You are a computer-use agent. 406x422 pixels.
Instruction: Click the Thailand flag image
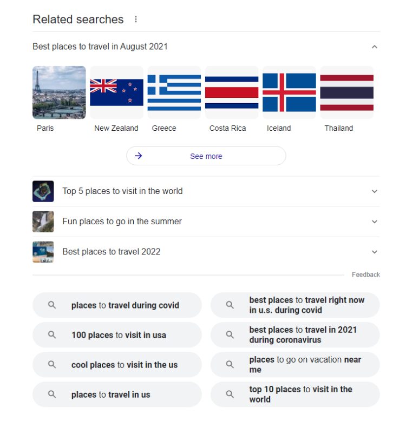(346, 92)
